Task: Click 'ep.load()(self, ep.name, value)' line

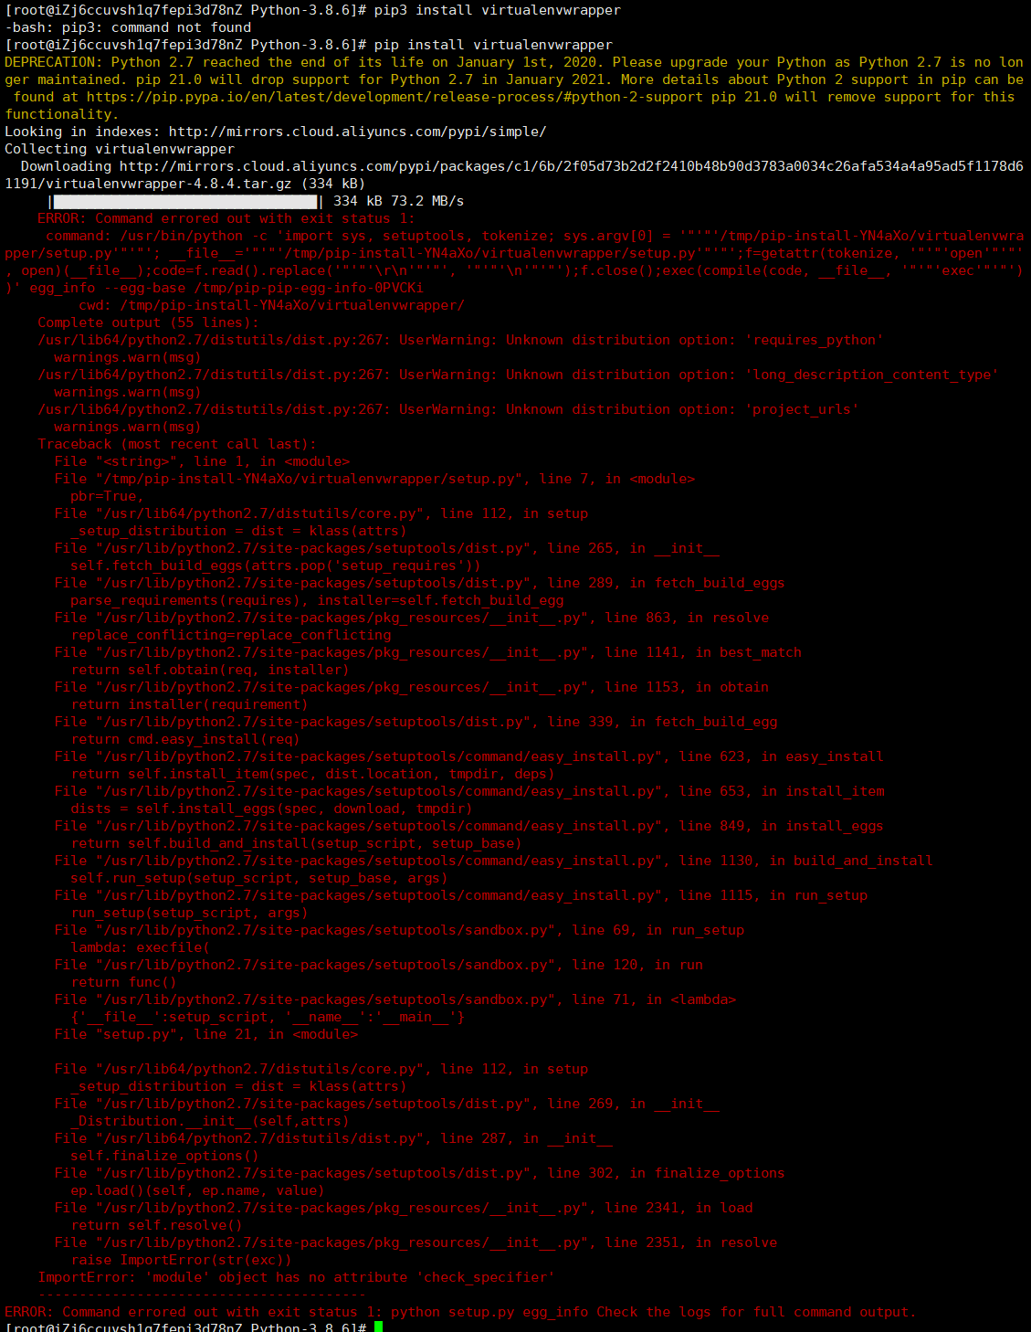Action: pyautogui.click(x=197, y=1190)
